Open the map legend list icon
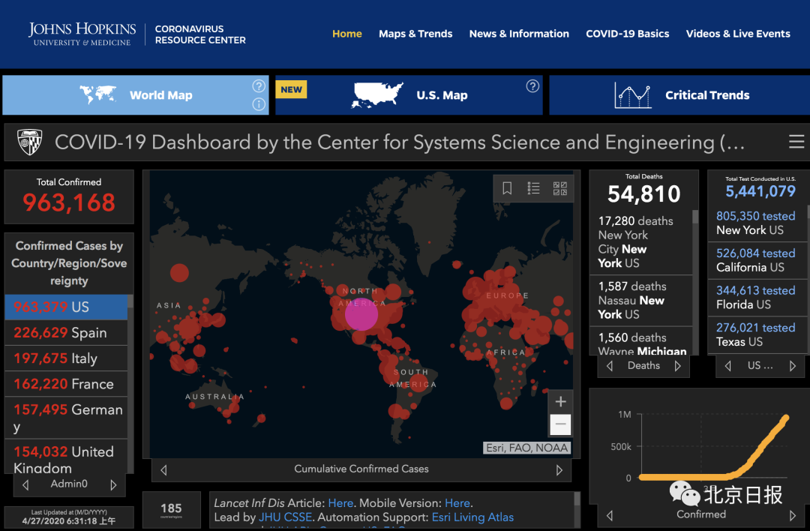The width and height of the screenshot is (810, 531). point(533,188)
